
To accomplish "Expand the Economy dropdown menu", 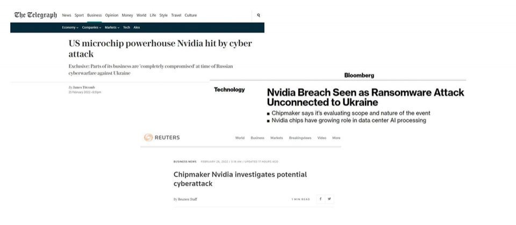I will (x=70, y=27).
